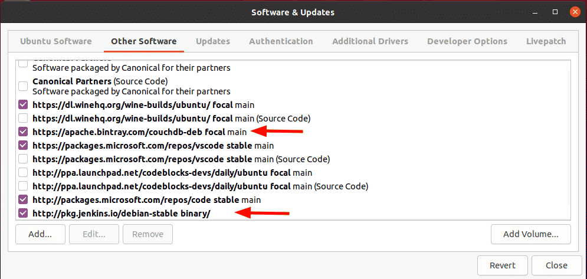The height and width of the screenshot is (279, 587).
Task: Enable winehq wine-builds Source Code repository
Action: (23, 119)
